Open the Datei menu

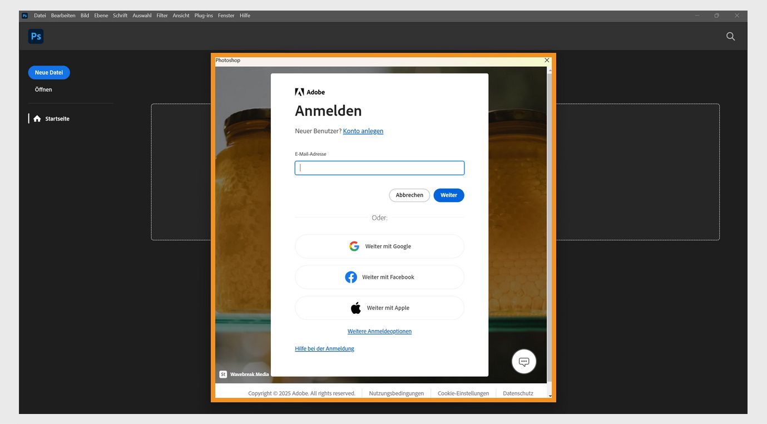pyautogui.click(x=40, y=16)
